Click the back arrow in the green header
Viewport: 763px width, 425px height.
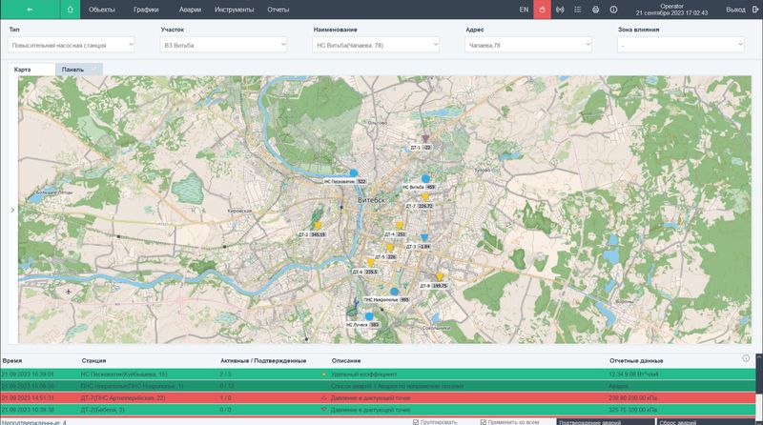[x=30, y=10]
